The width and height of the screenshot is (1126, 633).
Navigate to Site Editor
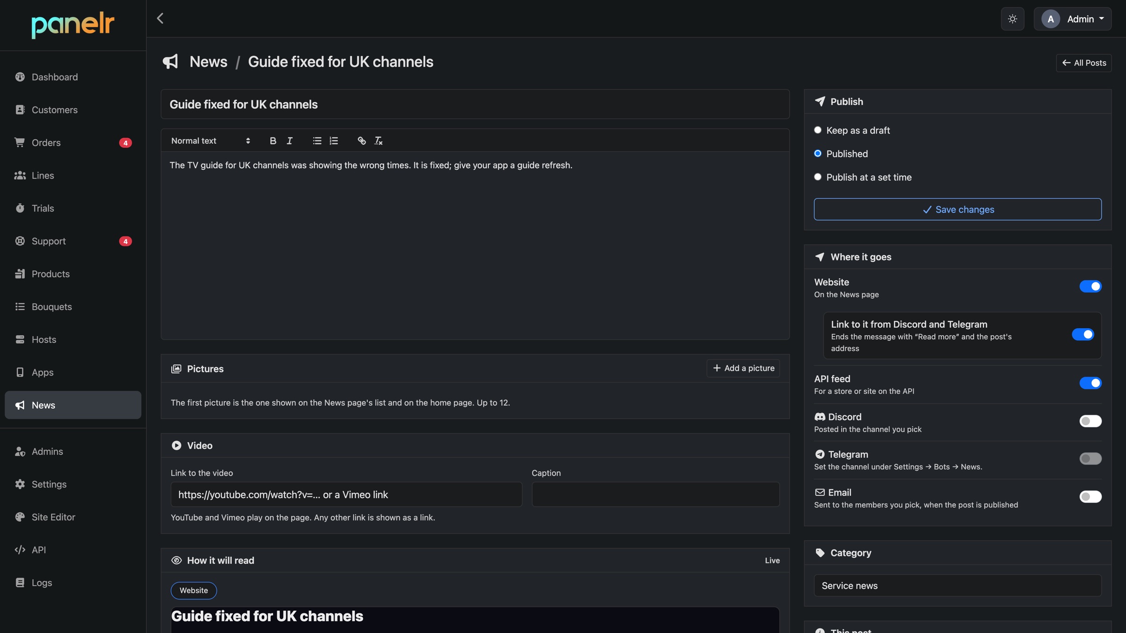(x=73, y=517)
